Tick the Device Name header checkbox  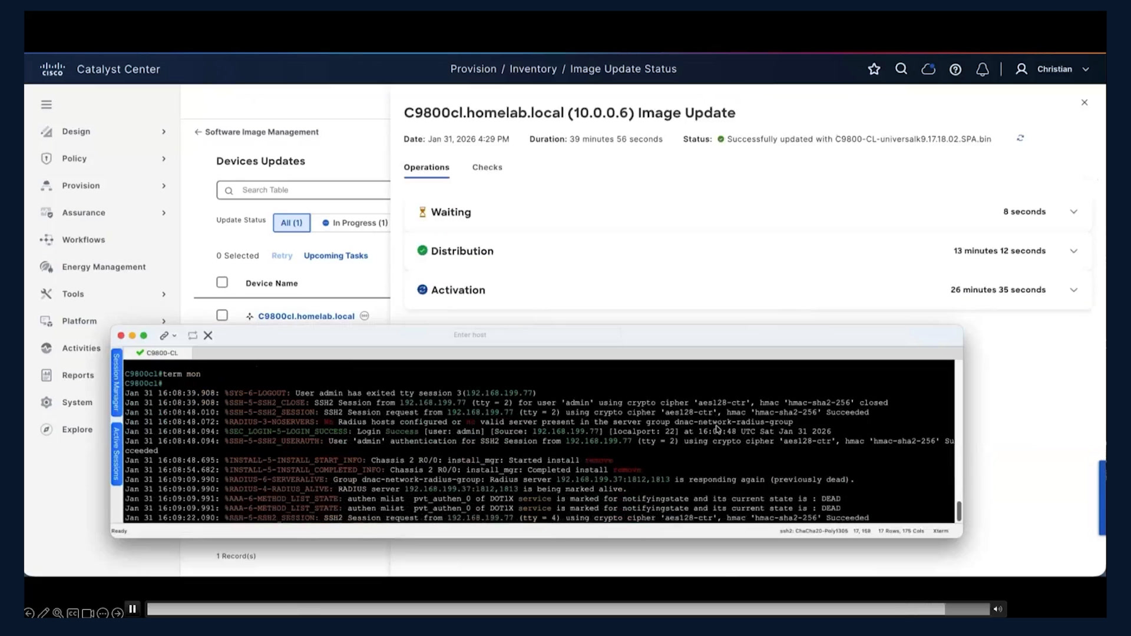pyautogui.click(x=222, y=282)
